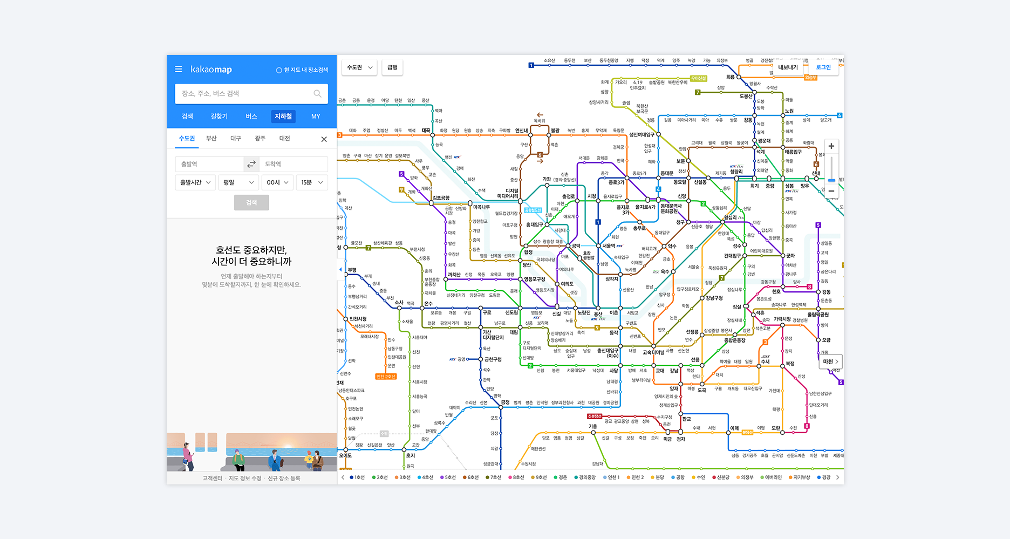Show earlier entries in the line legend

tap(343, 477)
